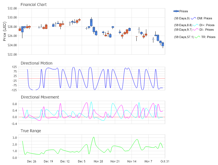Toggle the 'DM: Prices' legend label
Viewport: 218px width, 165px height.
[205, 18]
